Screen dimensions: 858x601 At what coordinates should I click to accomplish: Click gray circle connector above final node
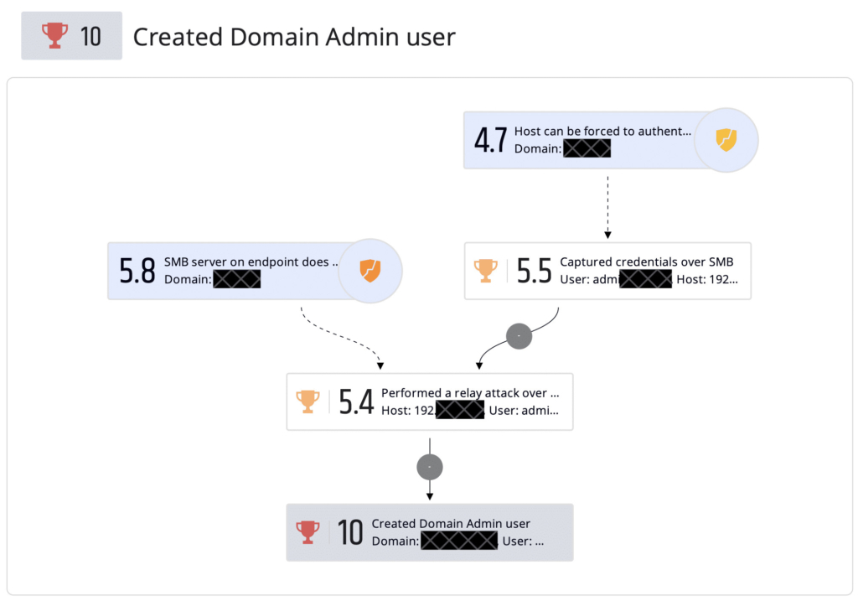tap(429, 466)
